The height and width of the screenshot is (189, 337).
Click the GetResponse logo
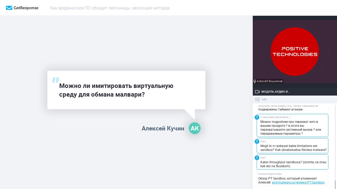[x=22, y=8]
